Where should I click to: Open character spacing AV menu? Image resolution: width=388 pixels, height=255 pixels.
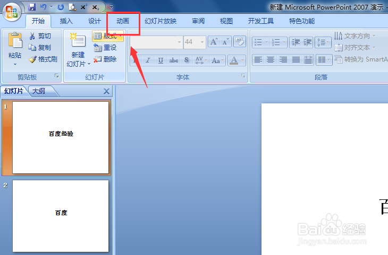point(201,60)
